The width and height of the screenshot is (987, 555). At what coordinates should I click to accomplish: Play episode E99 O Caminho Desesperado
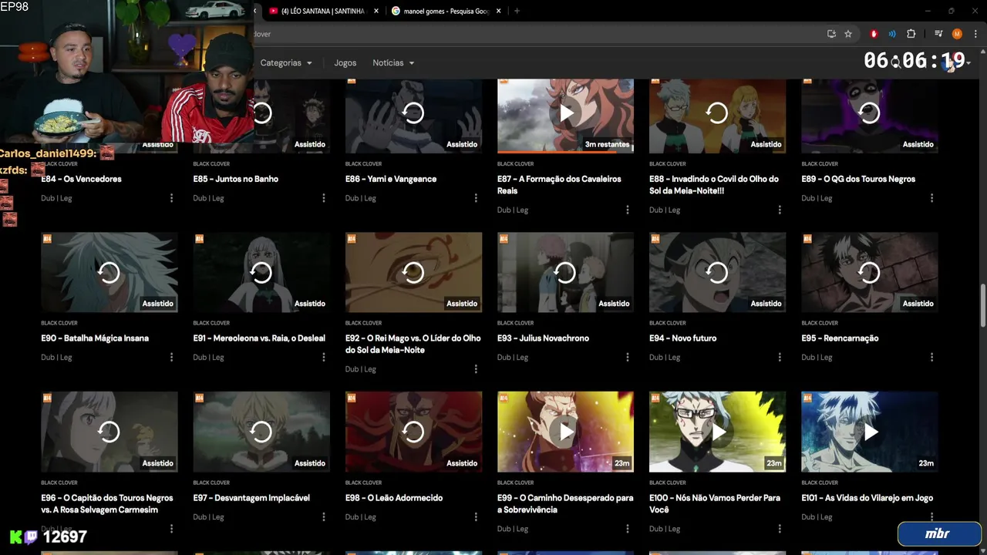(565, 432)
